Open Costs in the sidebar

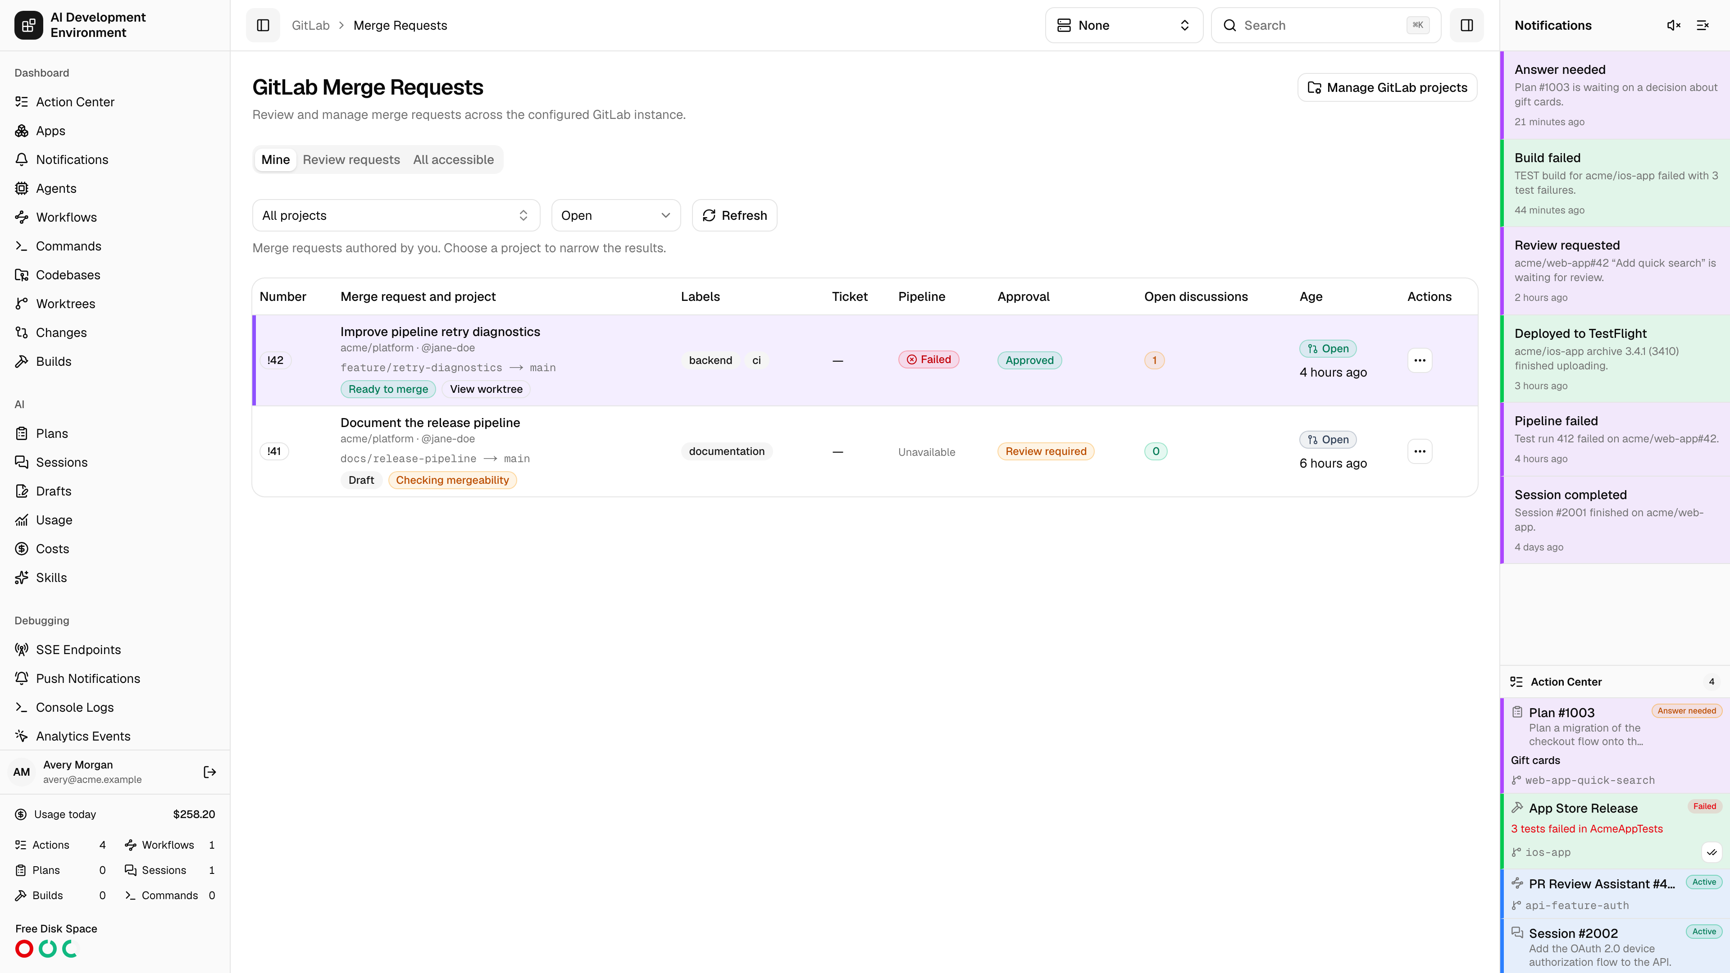click(x=115, y=549)
